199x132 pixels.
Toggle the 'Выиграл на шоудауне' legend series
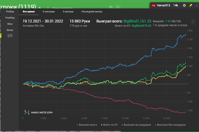point(136,125)
